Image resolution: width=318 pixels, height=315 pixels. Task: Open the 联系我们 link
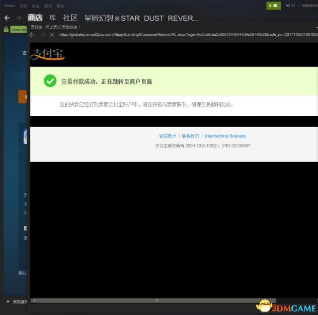(x=190, y=136)
